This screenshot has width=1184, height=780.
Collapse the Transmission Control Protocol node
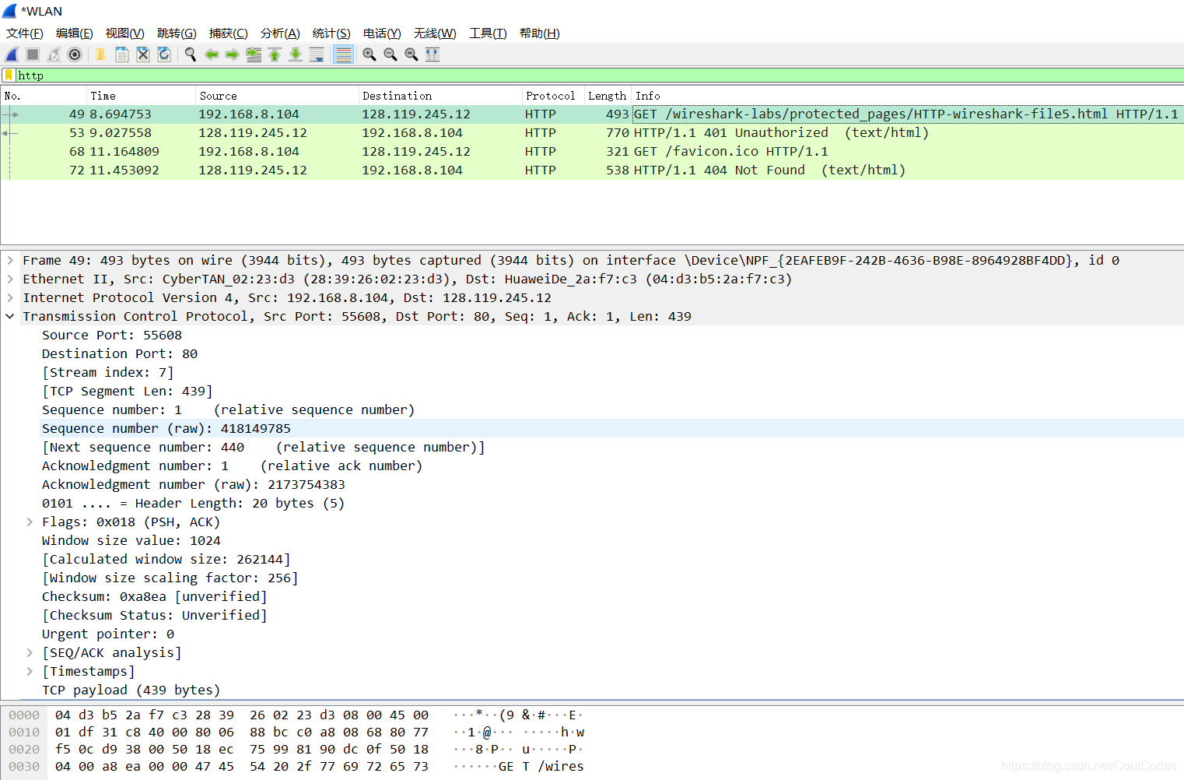[x=10, y=316]
